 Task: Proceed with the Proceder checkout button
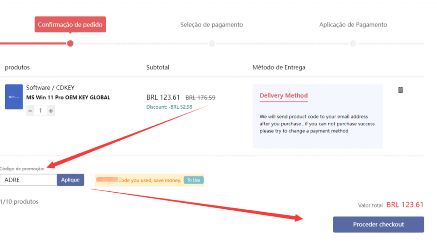[x=379, y=225]
